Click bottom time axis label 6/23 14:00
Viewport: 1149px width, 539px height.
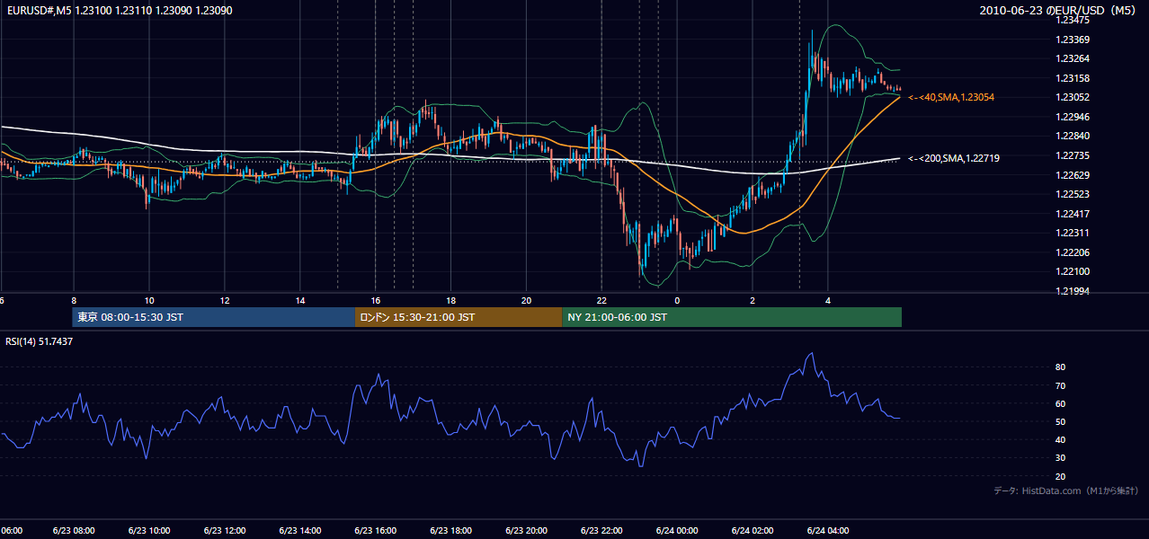click(x=300, y=530)
